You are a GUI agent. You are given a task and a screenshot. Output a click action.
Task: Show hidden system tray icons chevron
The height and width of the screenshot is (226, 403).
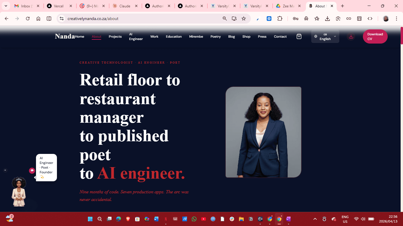pos(315,219)
